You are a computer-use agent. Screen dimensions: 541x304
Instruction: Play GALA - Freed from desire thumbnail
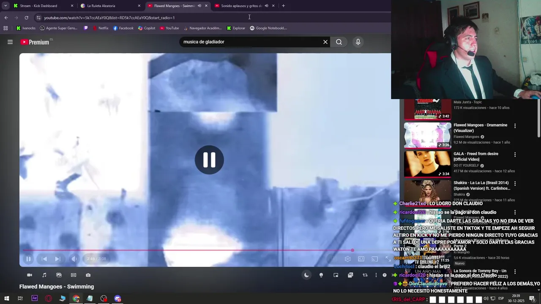427,164
